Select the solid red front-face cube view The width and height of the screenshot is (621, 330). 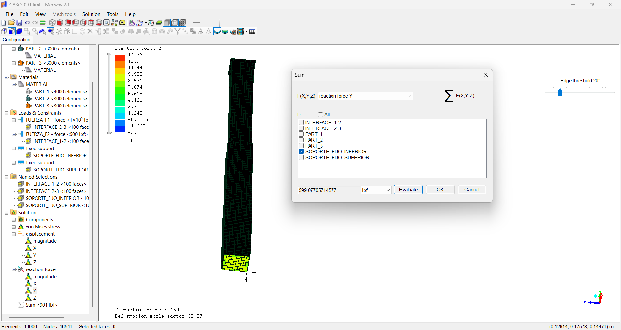pos(60,23)
